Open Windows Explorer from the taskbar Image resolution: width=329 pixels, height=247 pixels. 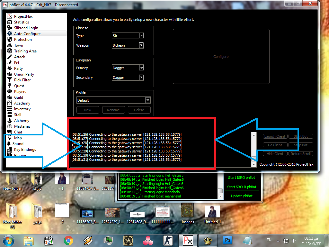[x=29, y=241]
